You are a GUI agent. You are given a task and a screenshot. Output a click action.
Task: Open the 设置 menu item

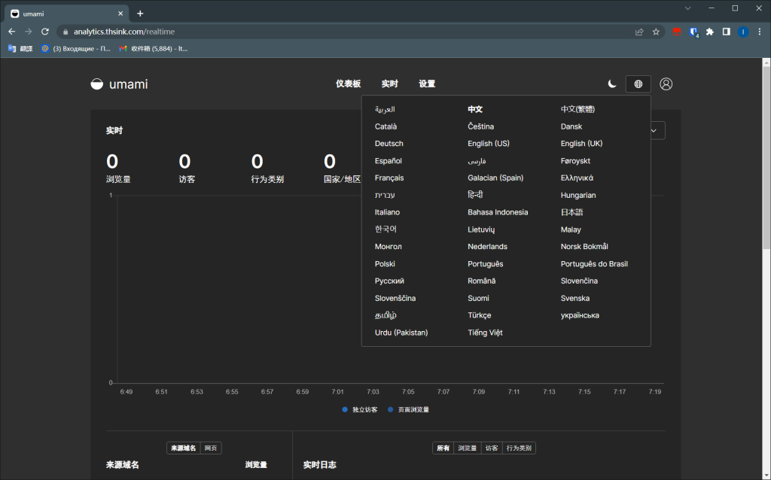[x=426, y=84]
